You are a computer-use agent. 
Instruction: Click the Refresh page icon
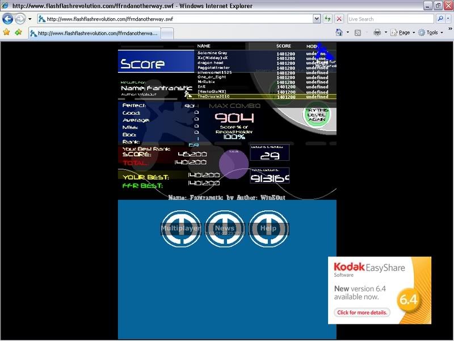(x=328, y=19)
